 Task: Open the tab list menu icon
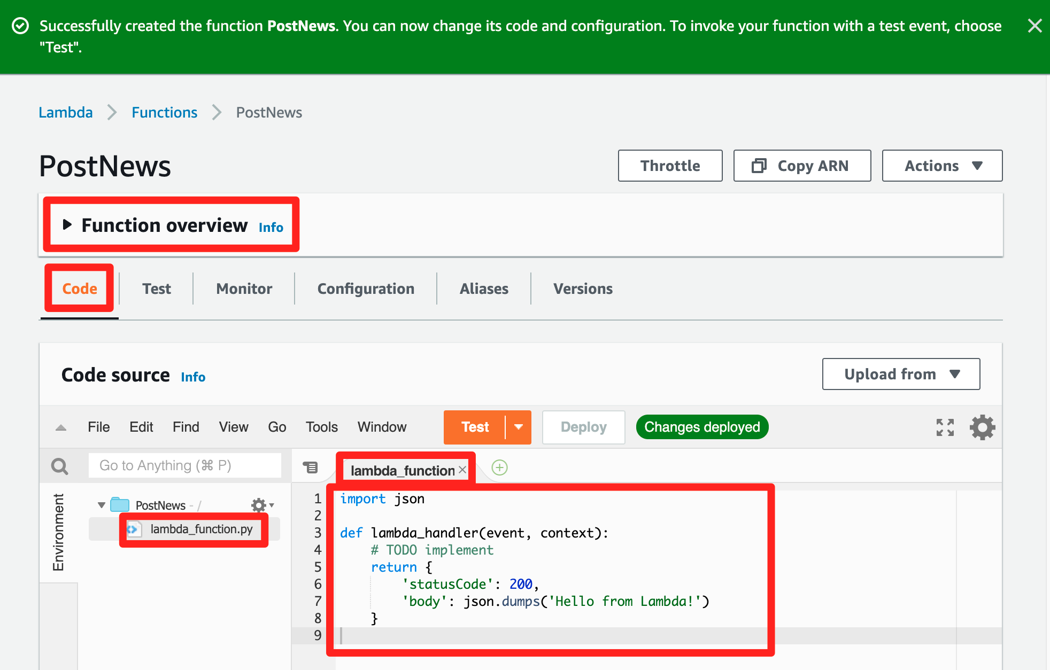point(310,468)
